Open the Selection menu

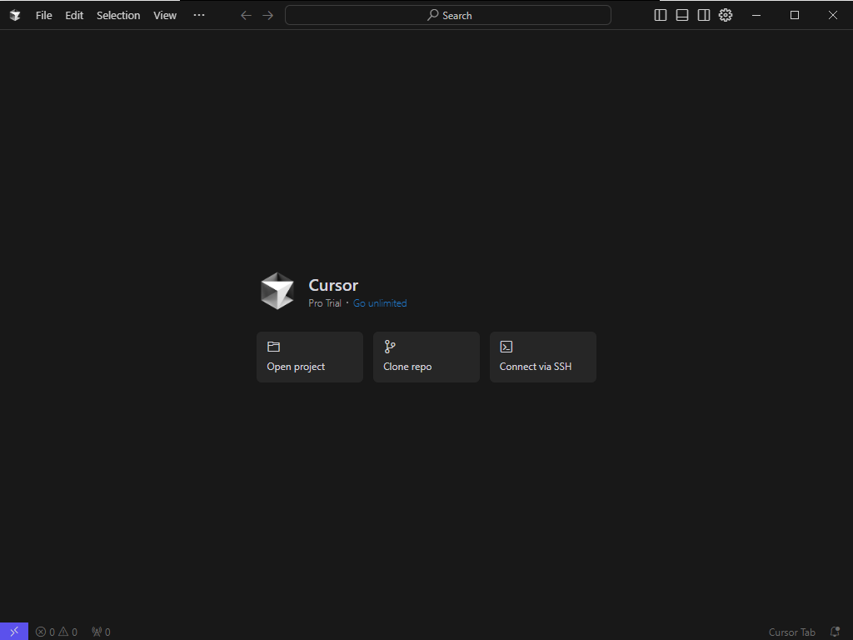click(x=118, y=15)
